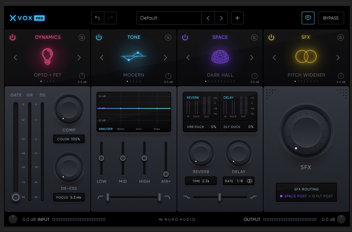Click the reverb TIME 2.3s box

(201, 181)
